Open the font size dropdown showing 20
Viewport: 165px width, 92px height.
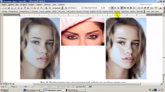(109, 8)
